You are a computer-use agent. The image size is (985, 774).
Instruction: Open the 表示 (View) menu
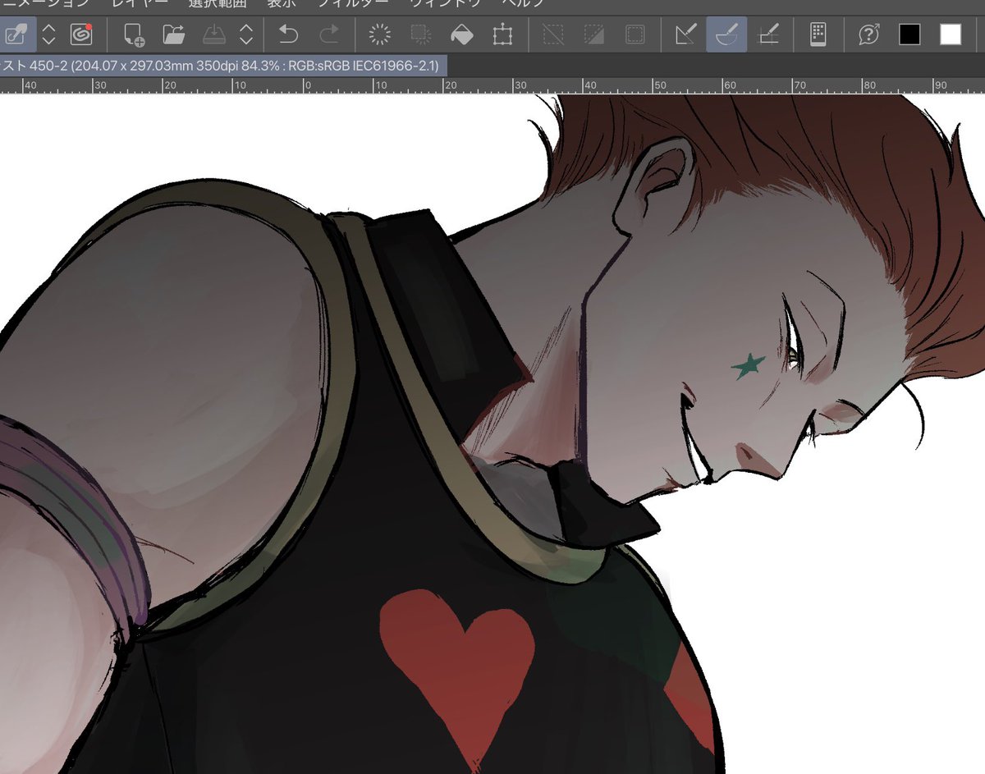pyautogui.click(x=282, y=3)
